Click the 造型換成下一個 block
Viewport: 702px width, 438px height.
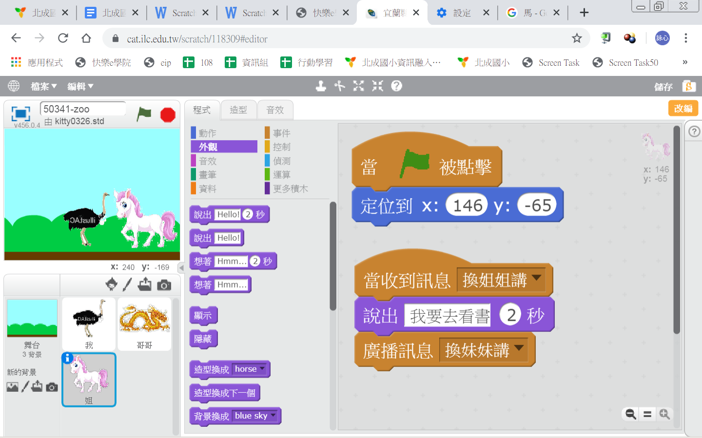pos(225,393)
